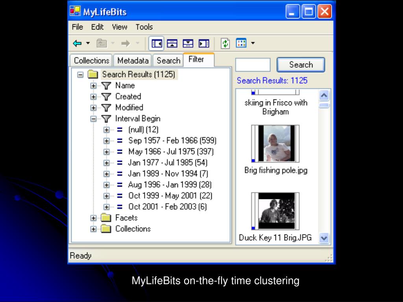Select the Search Results (1125) folder

(139, 74)
